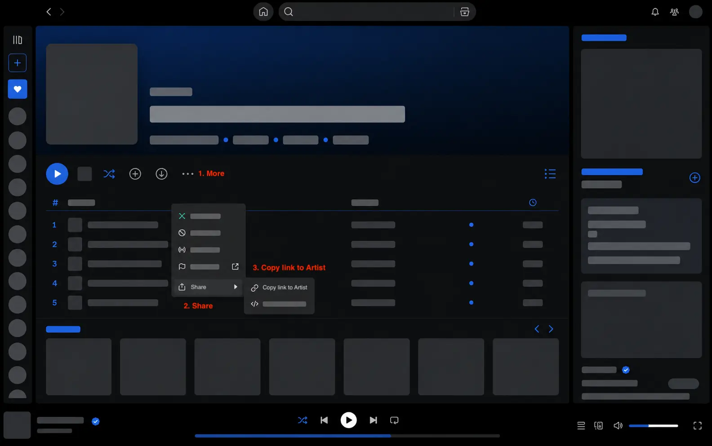Screen dimensions: 712x446
Task: Open the three-dot More options
Action: 187,174
